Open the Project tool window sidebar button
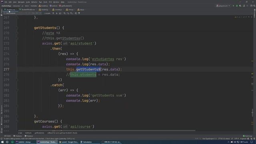This screenshot has width=256, height=144. point(2,12)
